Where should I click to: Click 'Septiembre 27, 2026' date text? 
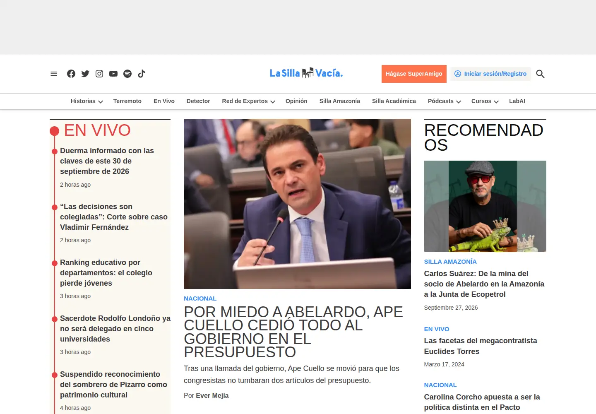451,308
